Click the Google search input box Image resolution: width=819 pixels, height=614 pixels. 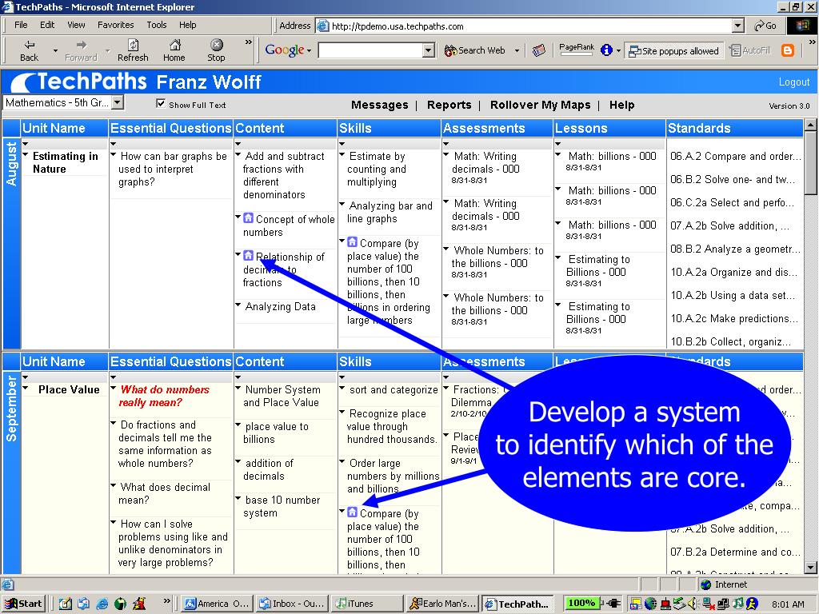(x=370, y=50)
